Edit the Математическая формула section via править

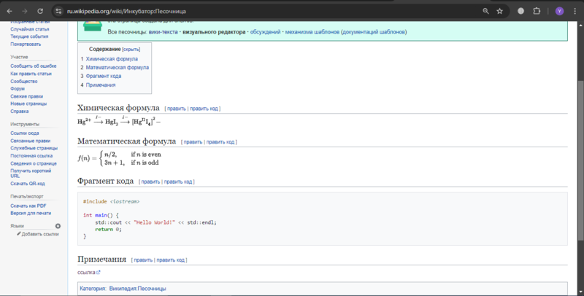coord(192,142)
